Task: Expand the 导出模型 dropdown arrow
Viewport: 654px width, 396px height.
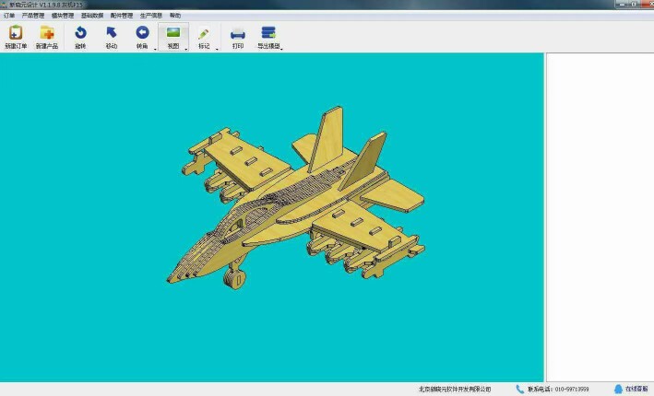Action: (282, 49)
